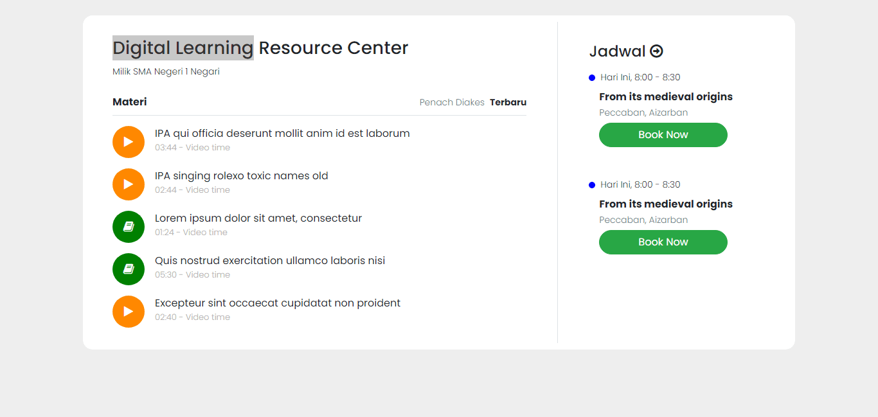This screenshot has height=417, width=878.
Task: Open "IPA qui officia deserunt mollit" lesson
Action: (282, 133)
